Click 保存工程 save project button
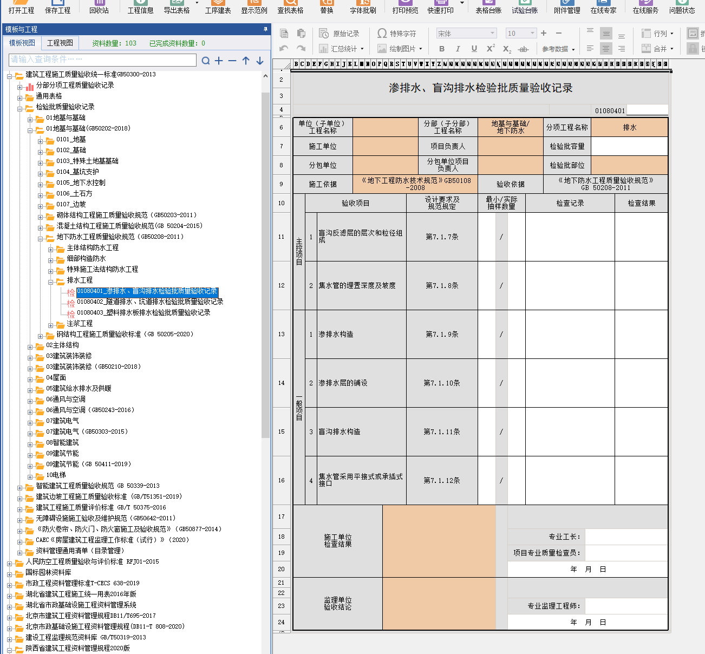The image size is (705, 654). coord(58,7)
